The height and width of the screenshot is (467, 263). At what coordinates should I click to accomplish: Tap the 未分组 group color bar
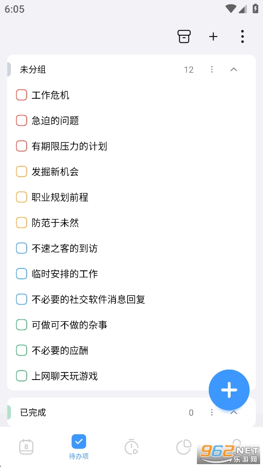pyautogui.click(x=9, y=70)
